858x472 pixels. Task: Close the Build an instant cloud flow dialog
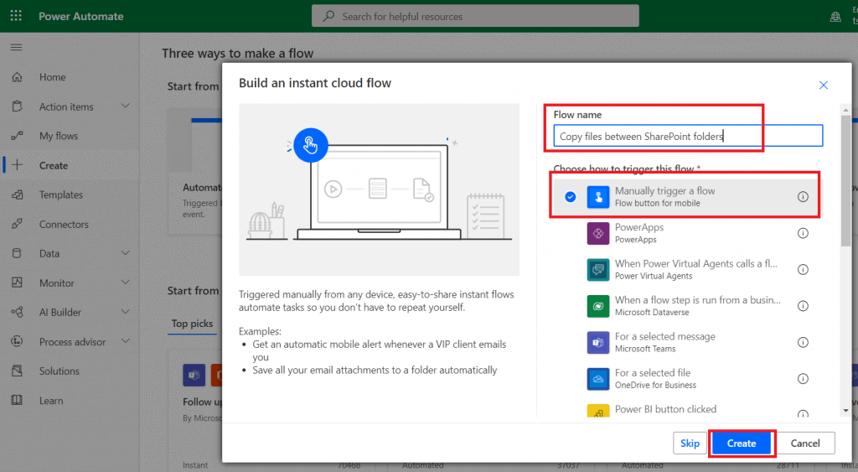pos(823,85)
